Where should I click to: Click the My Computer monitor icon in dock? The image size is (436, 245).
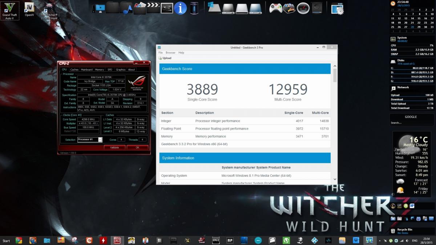pyautogui.click(x=99, y=8)
